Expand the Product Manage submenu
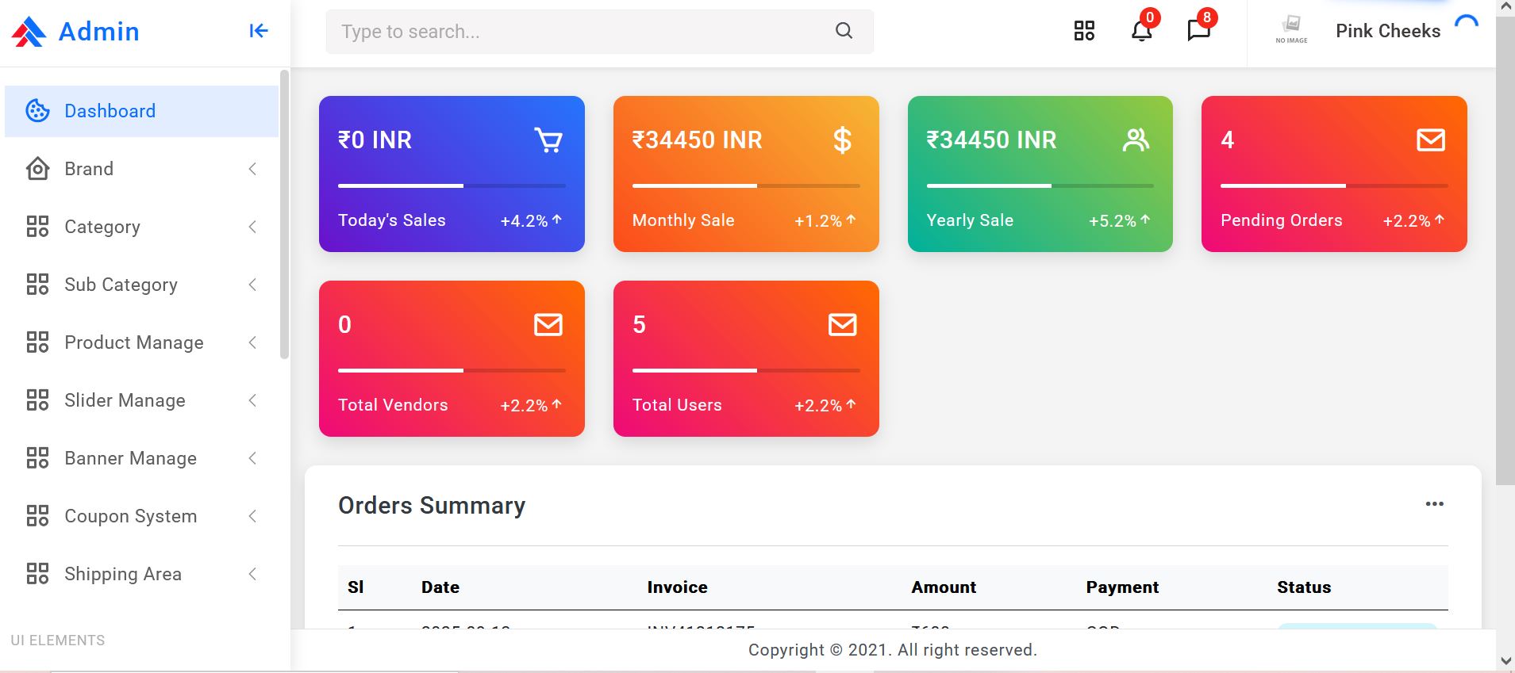The image size is (1515, 673). click(134, 342)
